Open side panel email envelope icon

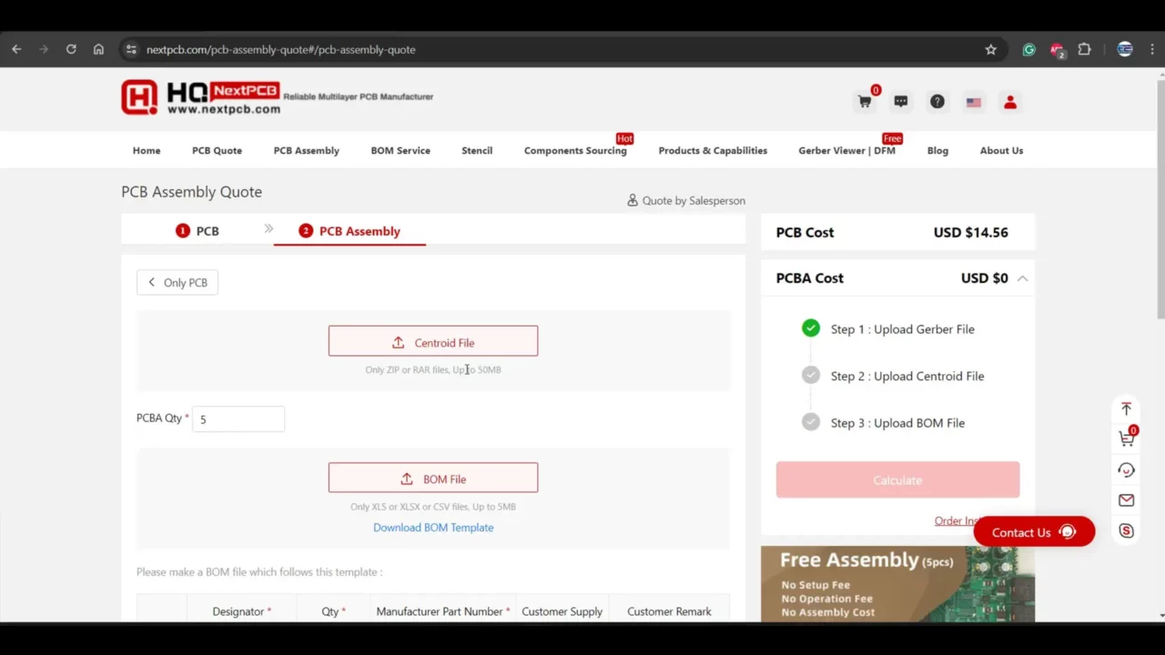(x=1127, y=499)
